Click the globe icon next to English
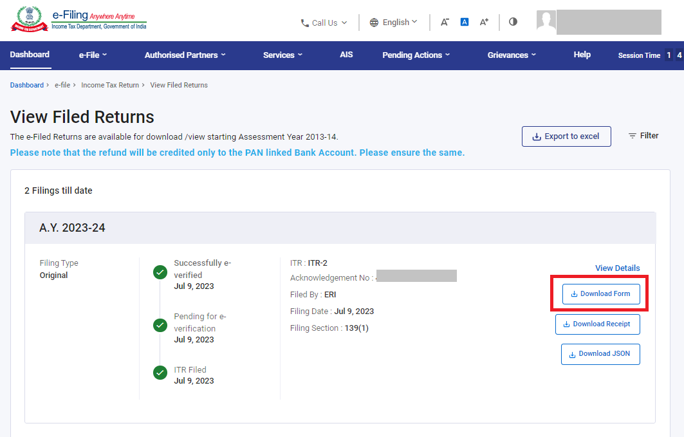Screen dimensions: 684x437 coord(374,21)
